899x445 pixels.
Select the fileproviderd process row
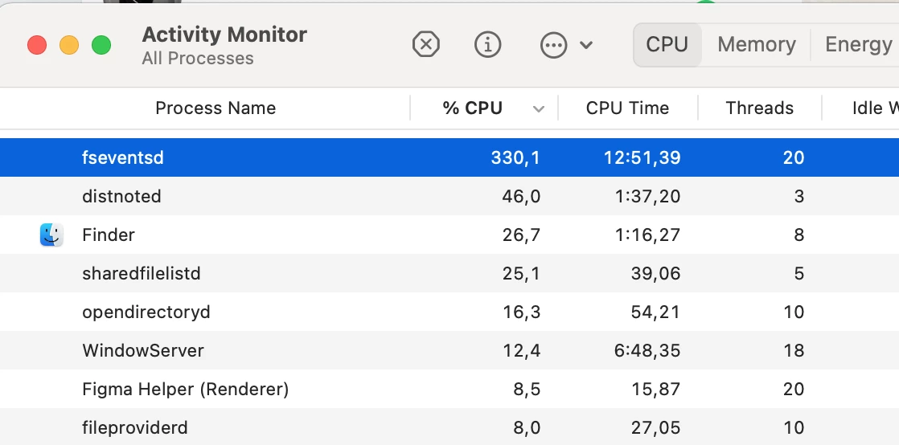click(449, 427)
